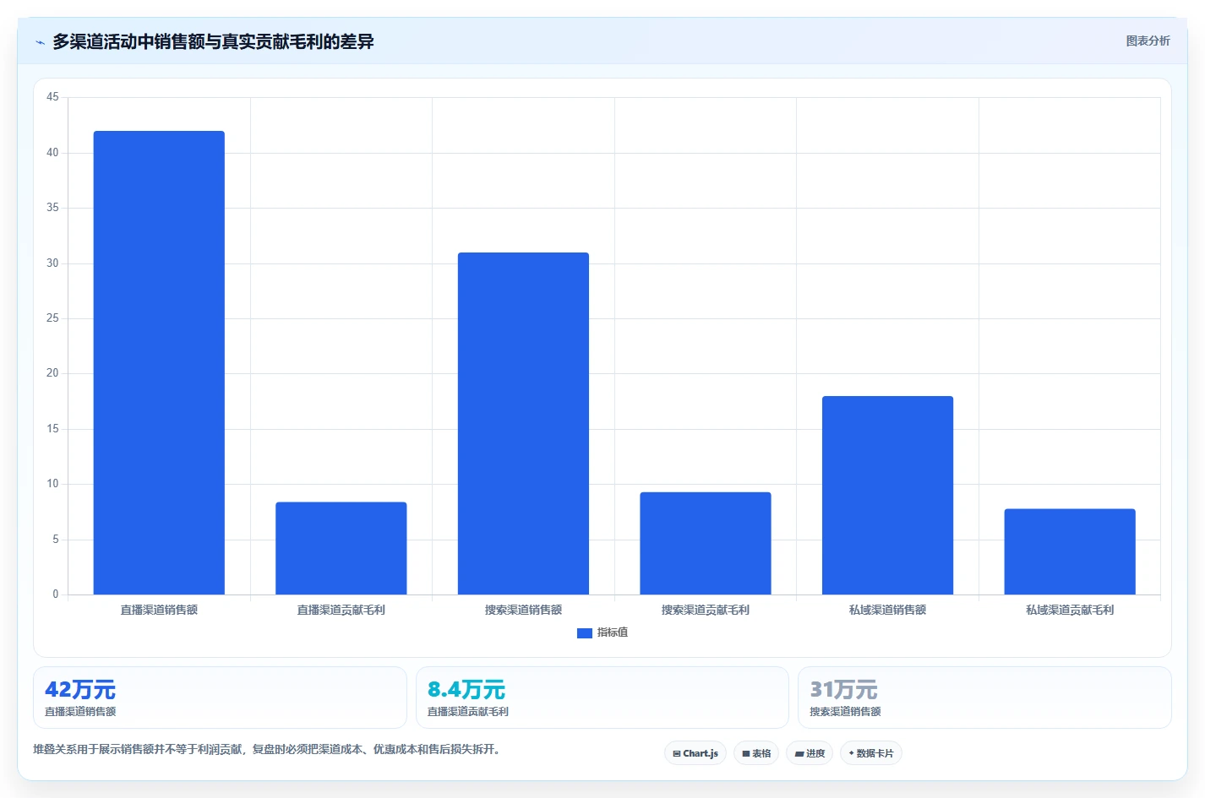Viewport: 1205px width, 798px height.
Task: Click the y-axis value 30
Action: coord(52,263)
